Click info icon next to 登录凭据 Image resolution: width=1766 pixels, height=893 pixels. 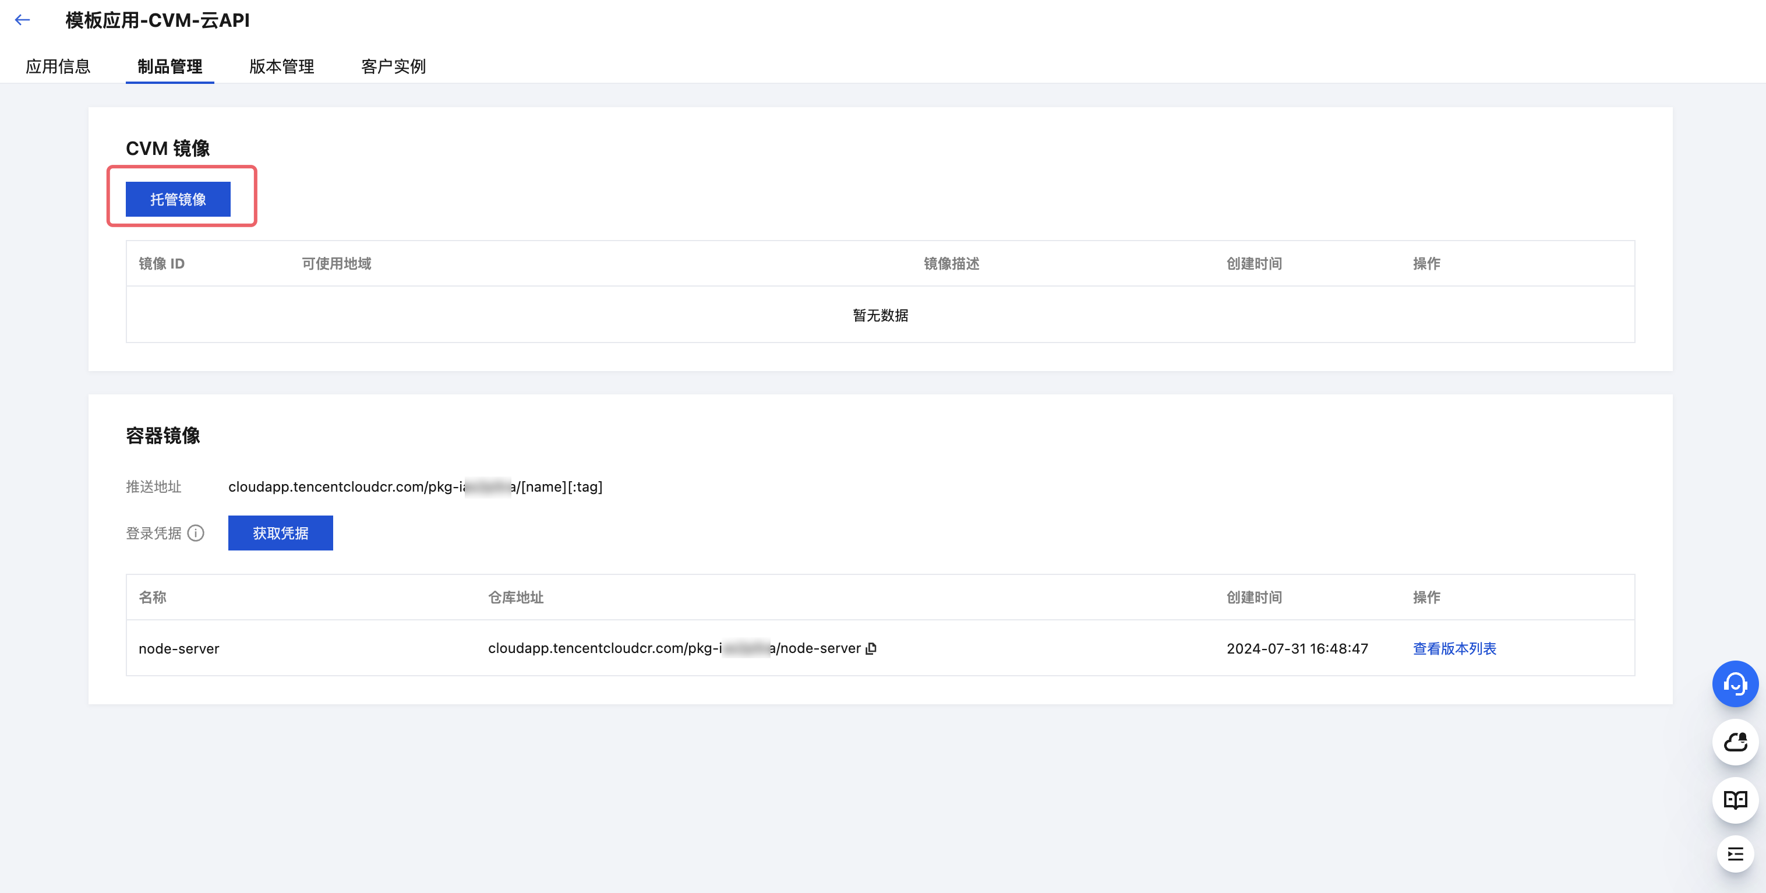click(196, 533)
